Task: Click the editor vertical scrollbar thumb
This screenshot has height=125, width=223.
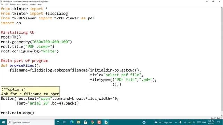Action: click(x=222, y=59)
